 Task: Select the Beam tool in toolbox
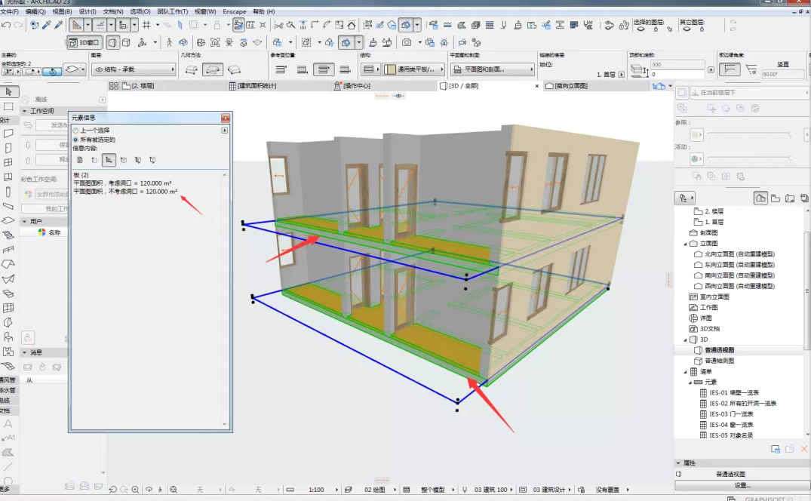8,206
